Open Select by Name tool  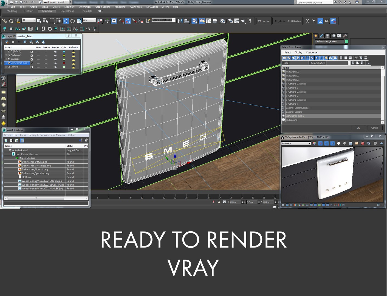click(45, 21)
